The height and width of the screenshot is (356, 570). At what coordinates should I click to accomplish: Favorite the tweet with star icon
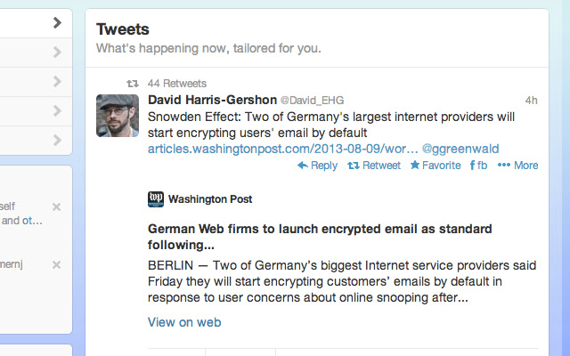point(436,166)
